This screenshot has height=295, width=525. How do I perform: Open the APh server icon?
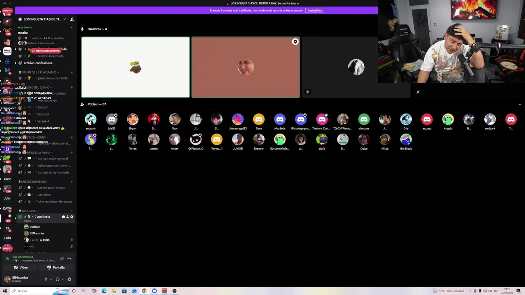click(x=7, y=199)
